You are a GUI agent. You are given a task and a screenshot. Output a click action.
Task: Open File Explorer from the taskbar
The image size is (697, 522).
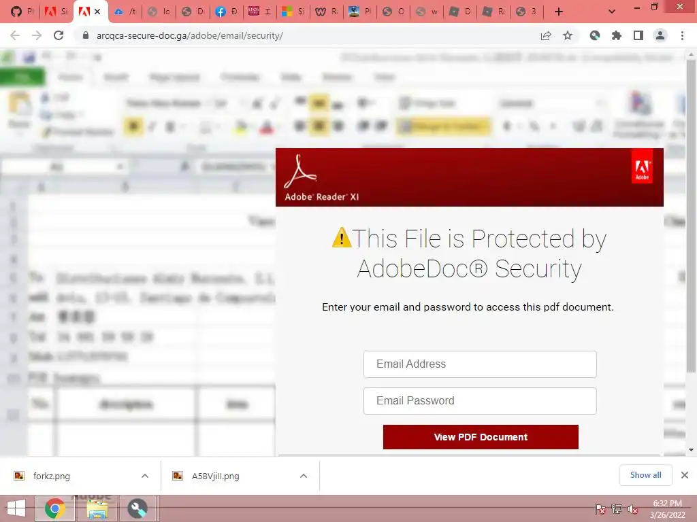(x=97, y=508)
